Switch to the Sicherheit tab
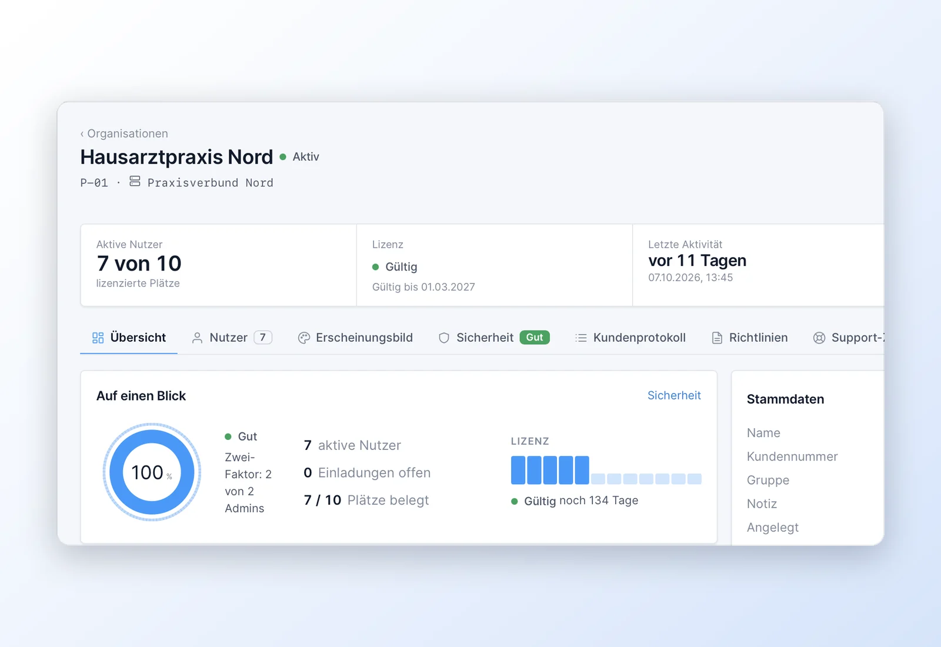Image resolution: width=941 pixels, height=647 pixels. (x=494, y=338)
